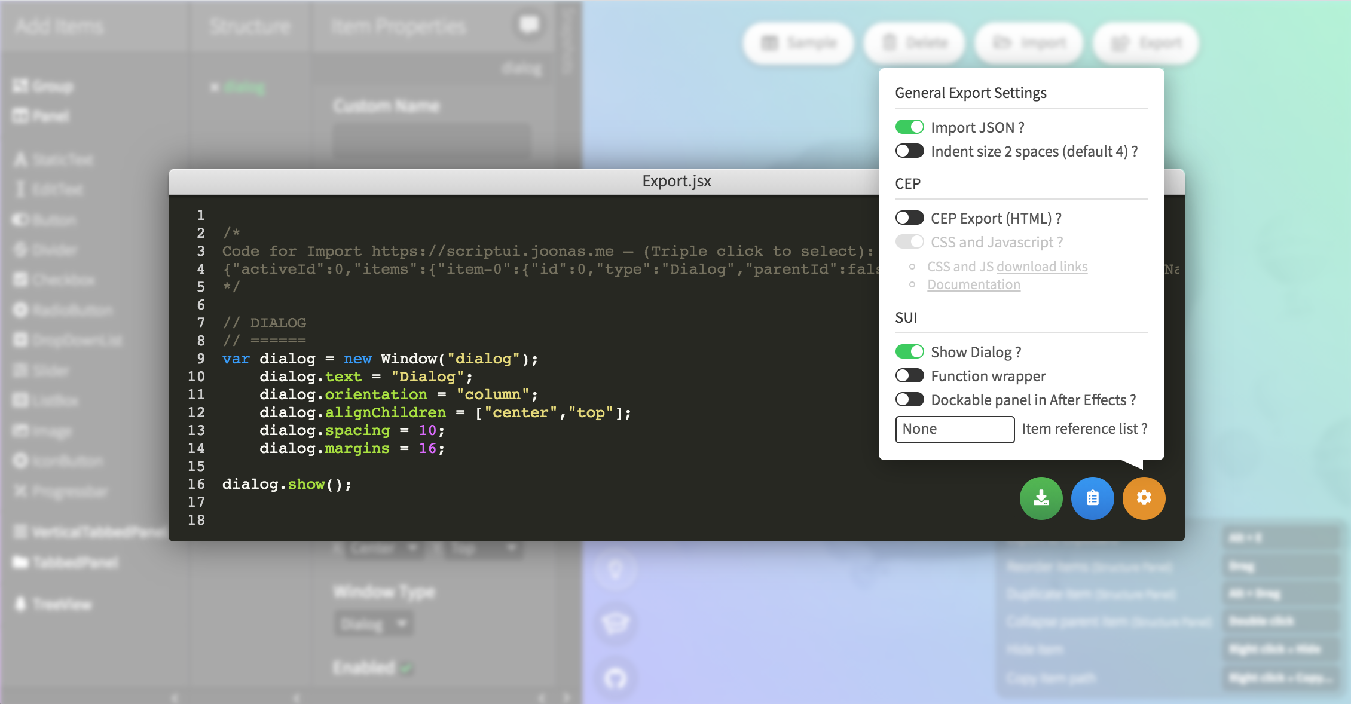Add an Image item from the list
The width and height of the screenshot is (1351, 704).
coord(43,430)
